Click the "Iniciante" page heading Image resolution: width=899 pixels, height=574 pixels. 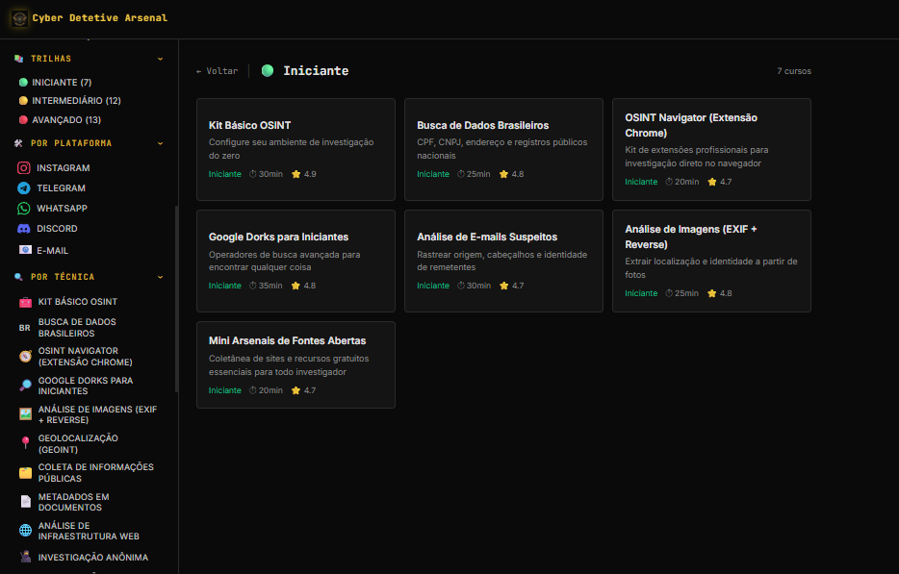click(x=316, y=70)
